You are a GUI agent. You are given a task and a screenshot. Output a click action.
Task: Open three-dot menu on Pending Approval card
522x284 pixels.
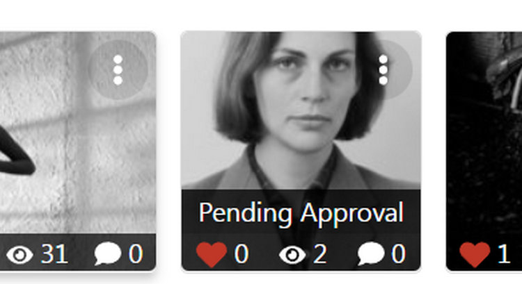(x=383, y=70)
